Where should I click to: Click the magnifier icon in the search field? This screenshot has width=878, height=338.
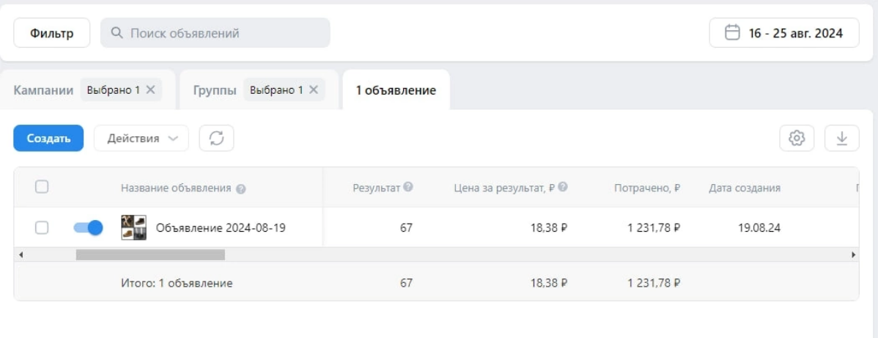coord(117,33)
